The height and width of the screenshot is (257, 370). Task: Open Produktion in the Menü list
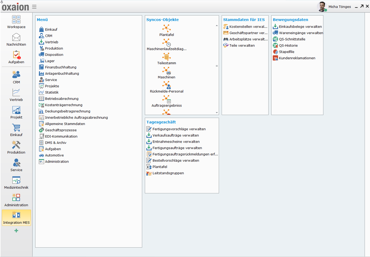click(x=51, y=48)
